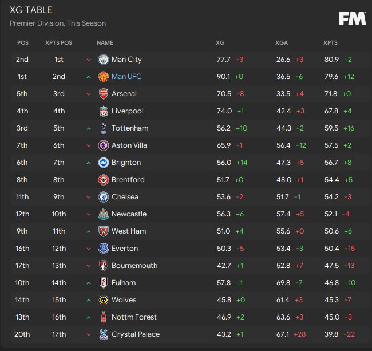The image size is (372, 351).
Task: Click the POS column header
Action: (23, 43)
